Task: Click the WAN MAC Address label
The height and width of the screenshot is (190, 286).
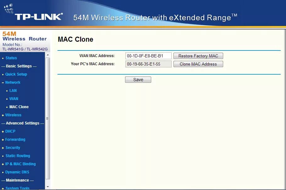Action: point(97,56)
